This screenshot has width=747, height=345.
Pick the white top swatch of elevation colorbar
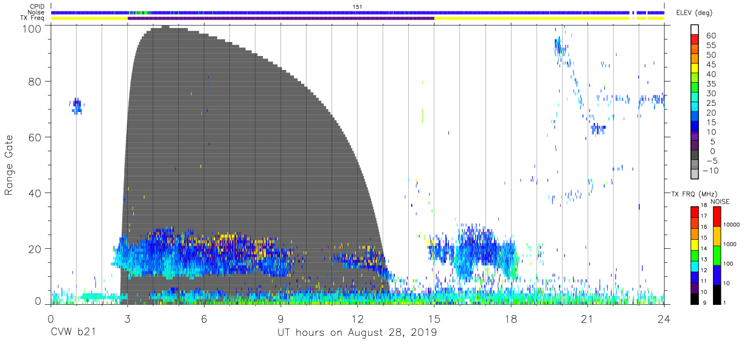tap(695, 30)
